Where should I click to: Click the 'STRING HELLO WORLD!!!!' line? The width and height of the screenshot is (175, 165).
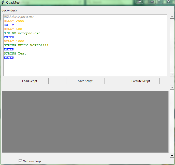point(26,45)
